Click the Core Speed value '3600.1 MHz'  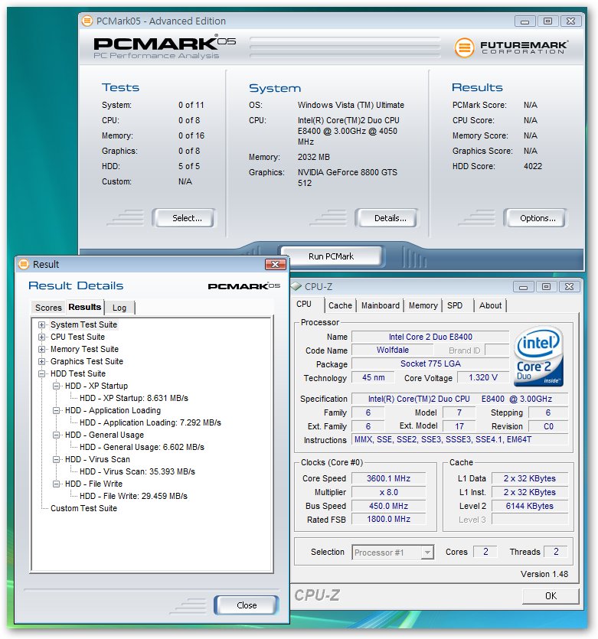(388, 478)
